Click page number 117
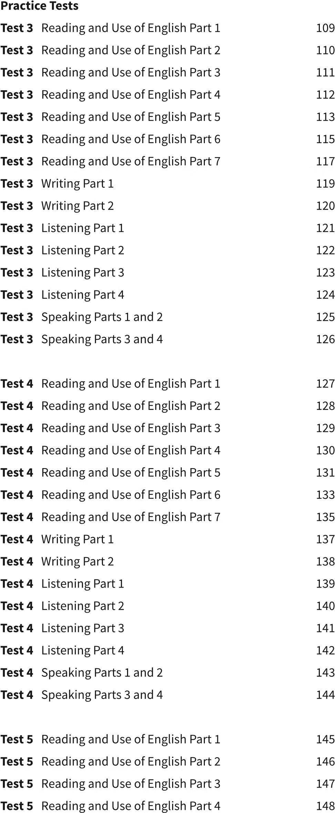Image resolution: width=335 pixels, height=813 pixels. point(325,161)
